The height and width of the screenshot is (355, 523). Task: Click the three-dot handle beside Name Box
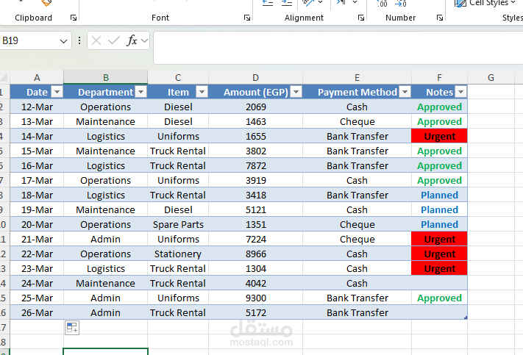[79, 40]
